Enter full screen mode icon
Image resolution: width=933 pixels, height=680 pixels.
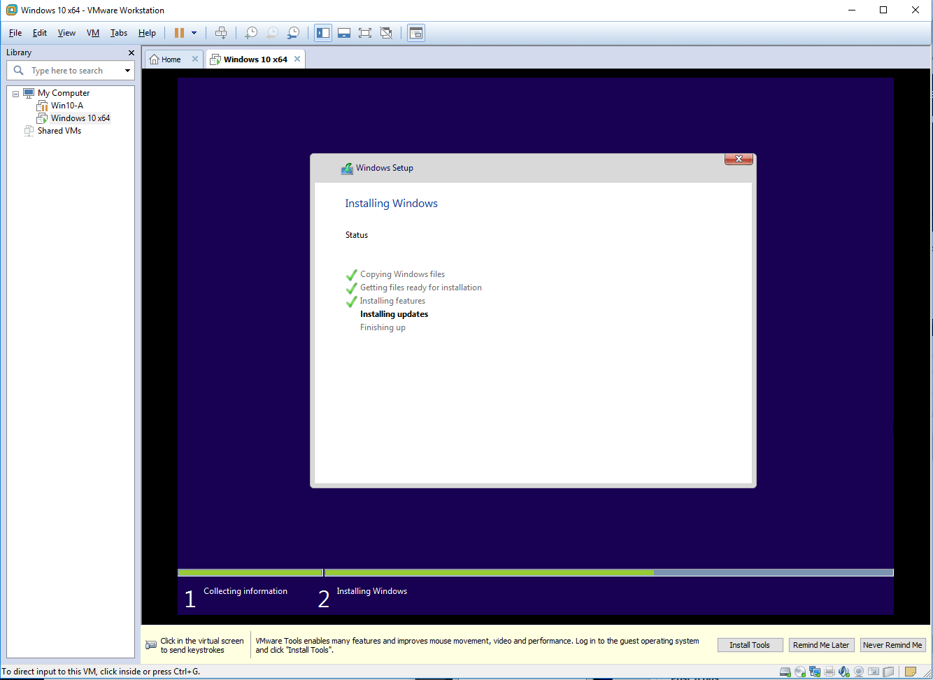click(x=365, y=33)
